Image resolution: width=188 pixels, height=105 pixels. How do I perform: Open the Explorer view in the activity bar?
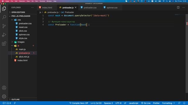pyautogui.click(x=4, y=8)
